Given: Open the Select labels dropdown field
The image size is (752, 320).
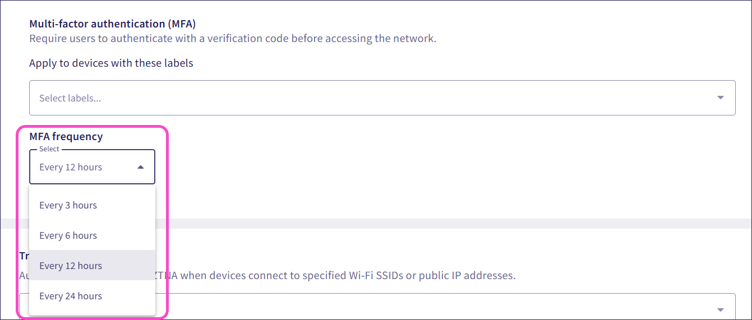Looking at the screenshot, I should [381, 98].
